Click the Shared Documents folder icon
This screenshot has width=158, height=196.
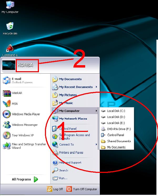coord(103,141)
